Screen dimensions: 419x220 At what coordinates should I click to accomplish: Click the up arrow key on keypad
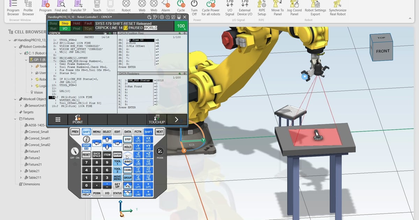(107, 139)
